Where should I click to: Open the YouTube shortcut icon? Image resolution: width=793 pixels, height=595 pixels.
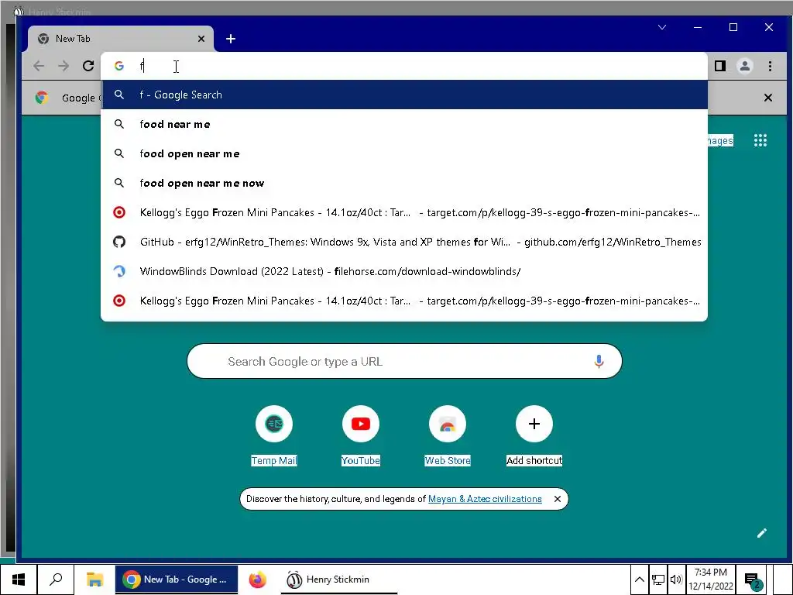[361, 424]
